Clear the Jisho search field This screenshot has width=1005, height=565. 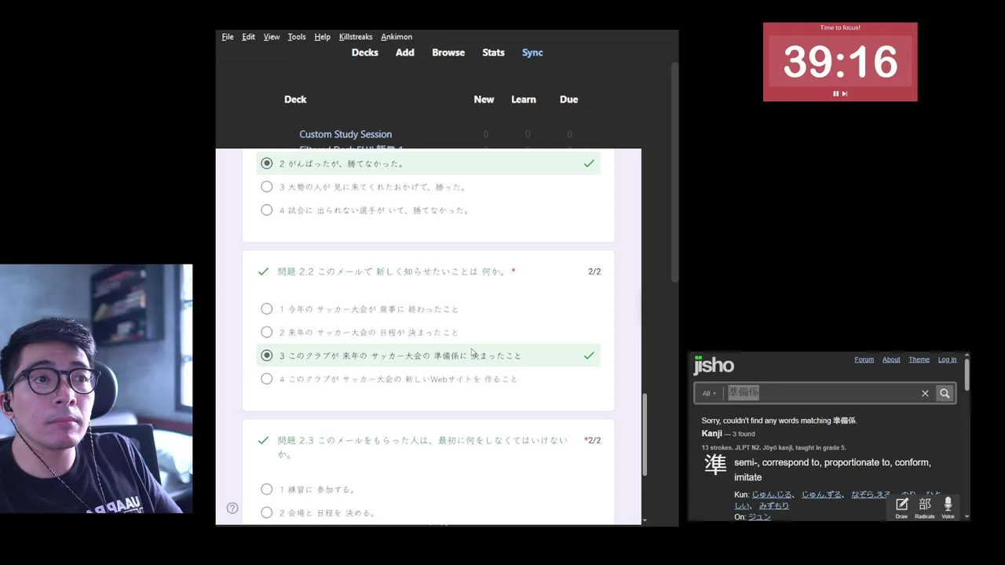[x=925, y=393]
